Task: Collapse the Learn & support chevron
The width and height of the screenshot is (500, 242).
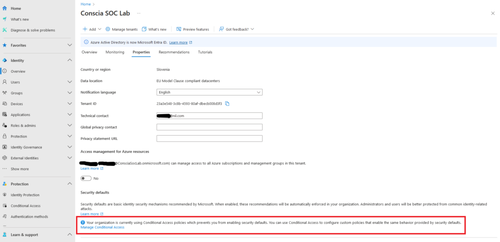Action: click(x=70, y=235)
